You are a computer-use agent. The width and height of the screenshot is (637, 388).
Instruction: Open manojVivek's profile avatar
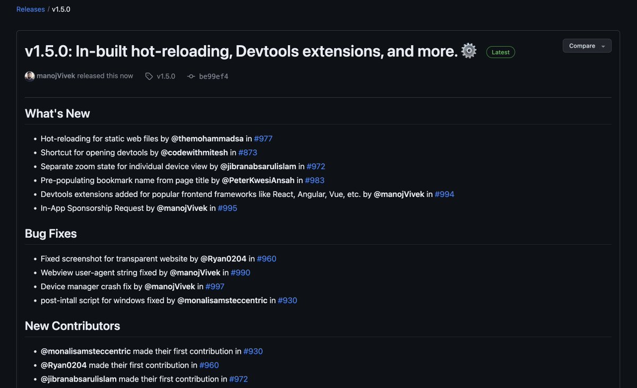(30, 76)
